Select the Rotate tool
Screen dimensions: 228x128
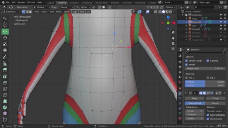5,38
